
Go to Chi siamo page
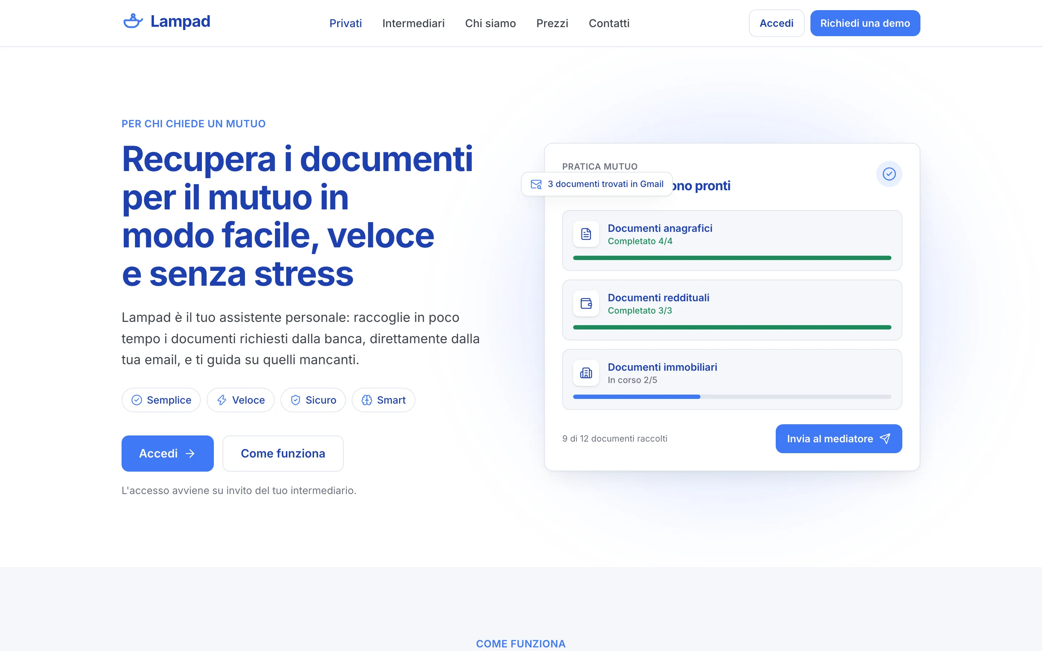491,23
